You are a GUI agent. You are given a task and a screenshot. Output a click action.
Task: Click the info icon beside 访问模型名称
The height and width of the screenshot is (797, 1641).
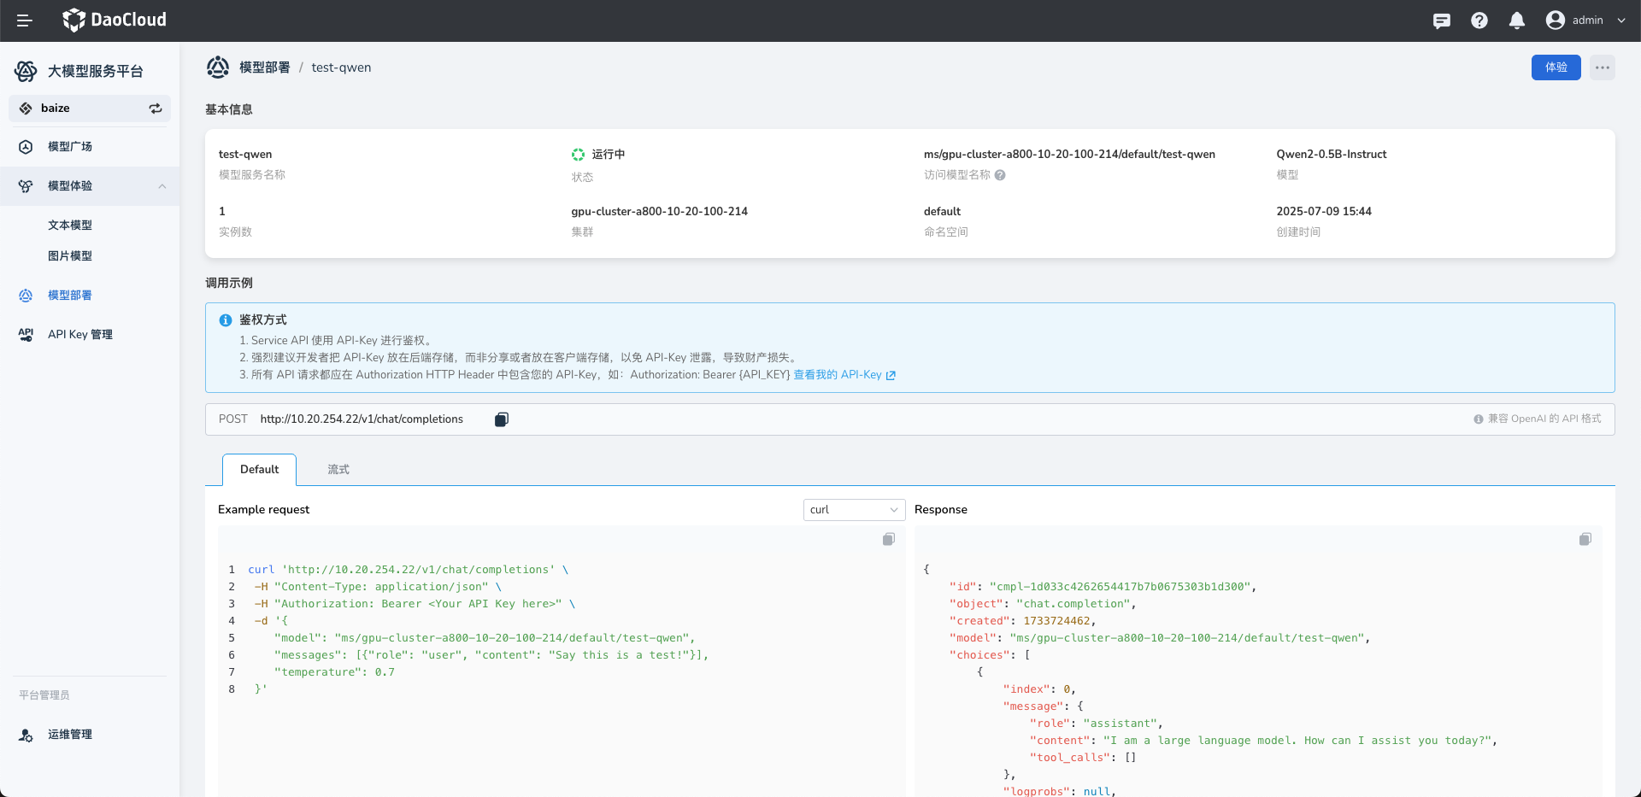click(1000, 175)
